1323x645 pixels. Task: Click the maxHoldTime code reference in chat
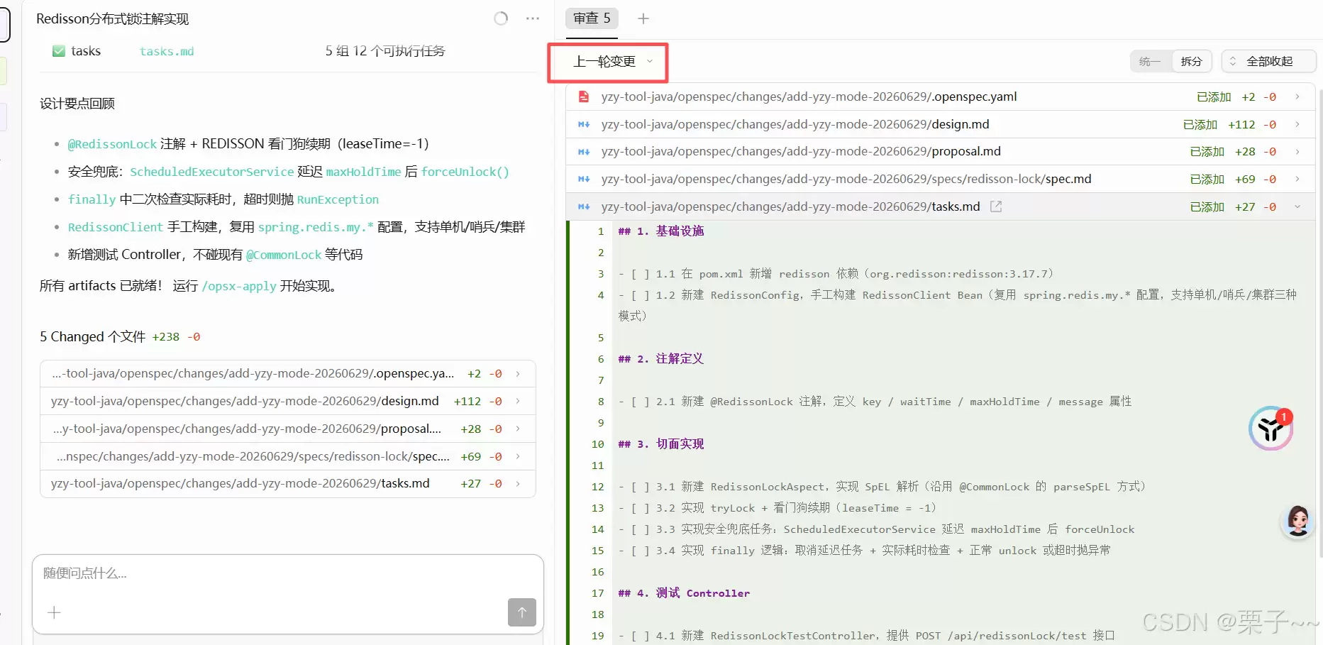[x=363, y=172]
